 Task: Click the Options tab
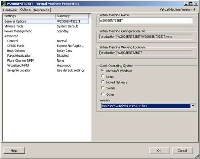point(25,10)
